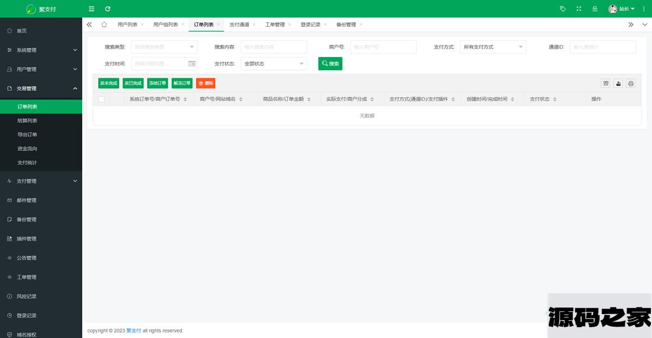Open the column filter icon above the table
The image size is (652, 338).
(x=605, y=83)
